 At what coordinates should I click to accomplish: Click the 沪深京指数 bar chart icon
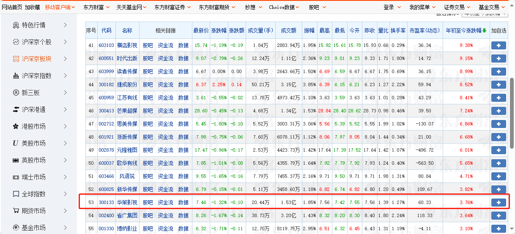[x=16, y=76]
